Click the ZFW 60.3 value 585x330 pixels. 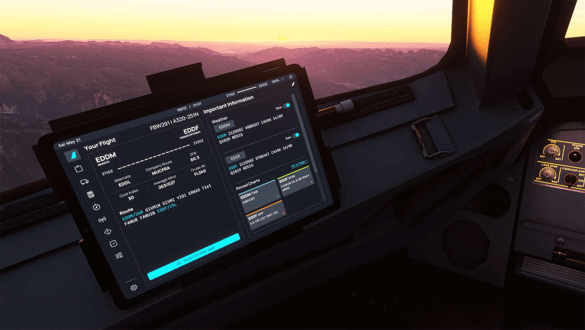[x=195, y=159]
